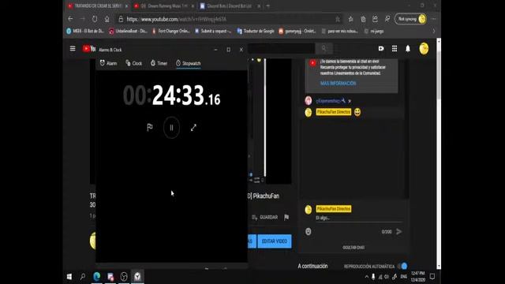505x284 pixels.
Task: Open the Windows notification center
Action: pos(432,277)
